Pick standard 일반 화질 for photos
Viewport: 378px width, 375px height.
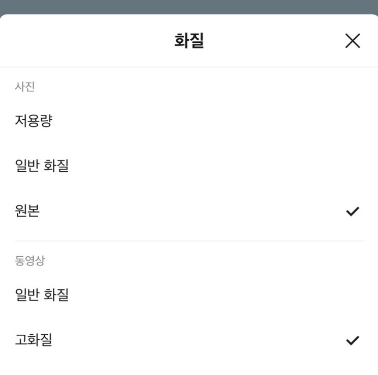tap(42, 166)
